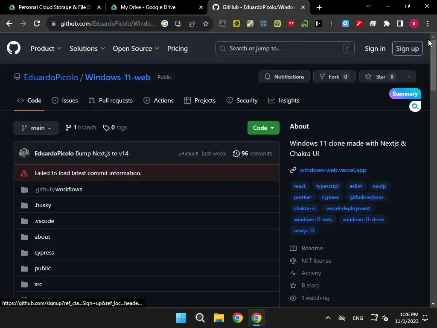Open the main branch selector
Screen dimensions: 437x328
point(36,128)
